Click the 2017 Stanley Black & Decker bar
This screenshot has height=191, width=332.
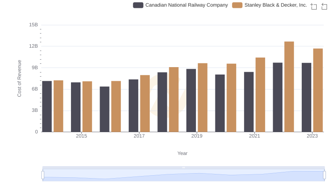145,104
